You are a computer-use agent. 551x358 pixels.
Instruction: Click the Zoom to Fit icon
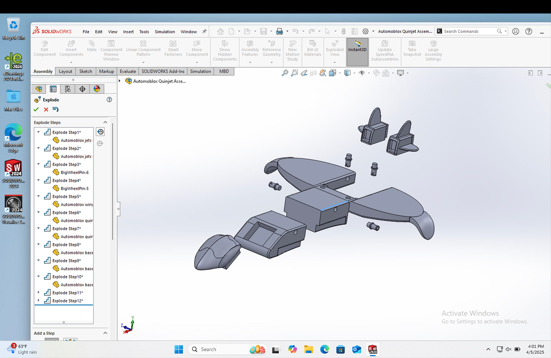[x=285, y=73]
